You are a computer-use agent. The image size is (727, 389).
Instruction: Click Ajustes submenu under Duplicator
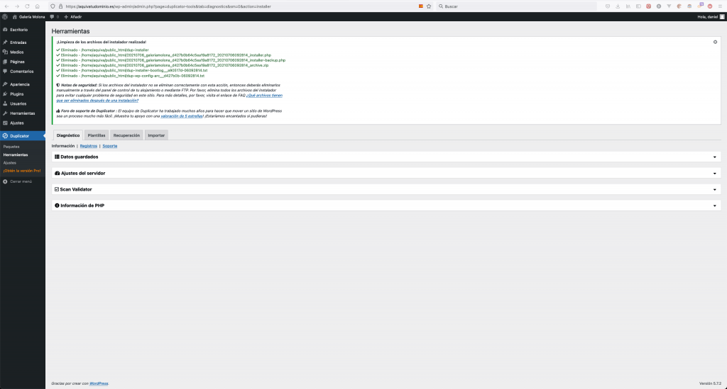[10, 163]
